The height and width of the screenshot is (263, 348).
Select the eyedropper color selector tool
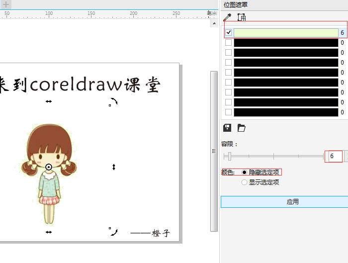tap(227, 17)
